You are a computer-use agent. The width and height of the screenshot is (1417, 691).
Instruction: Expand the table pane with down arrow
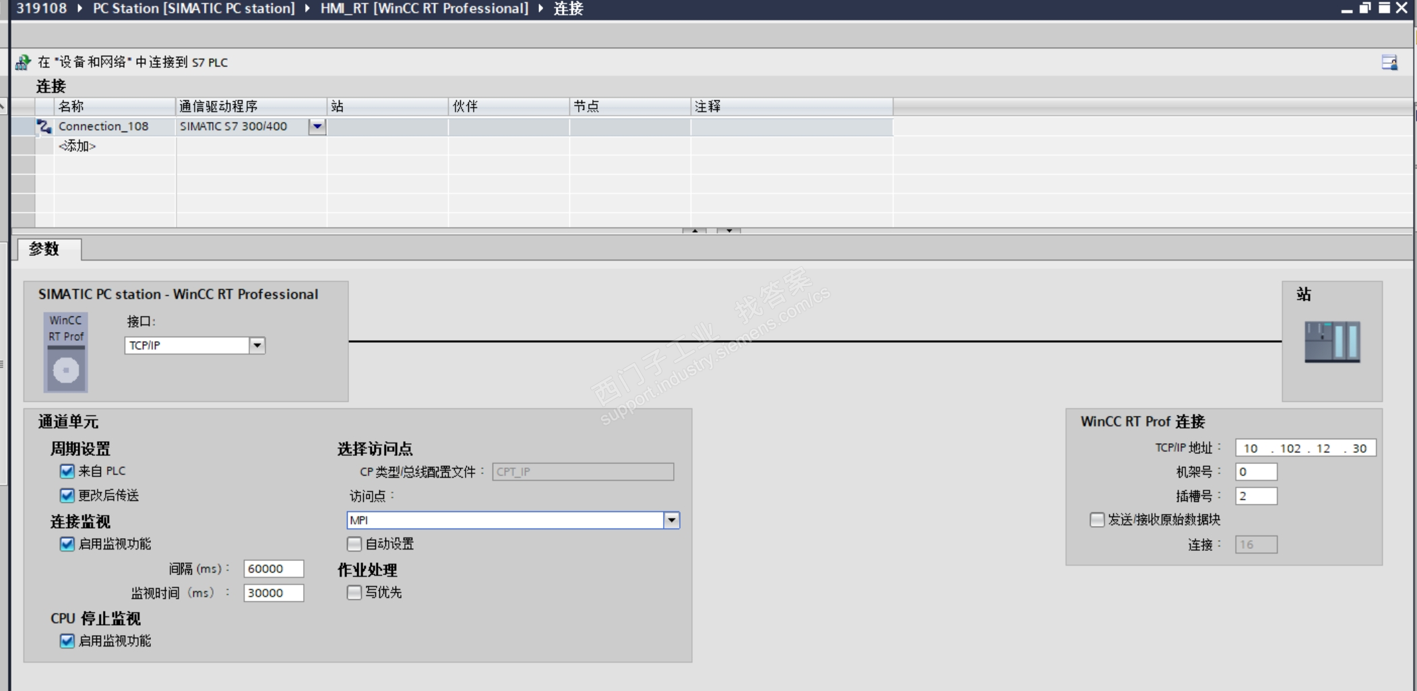tap(729, 231)
